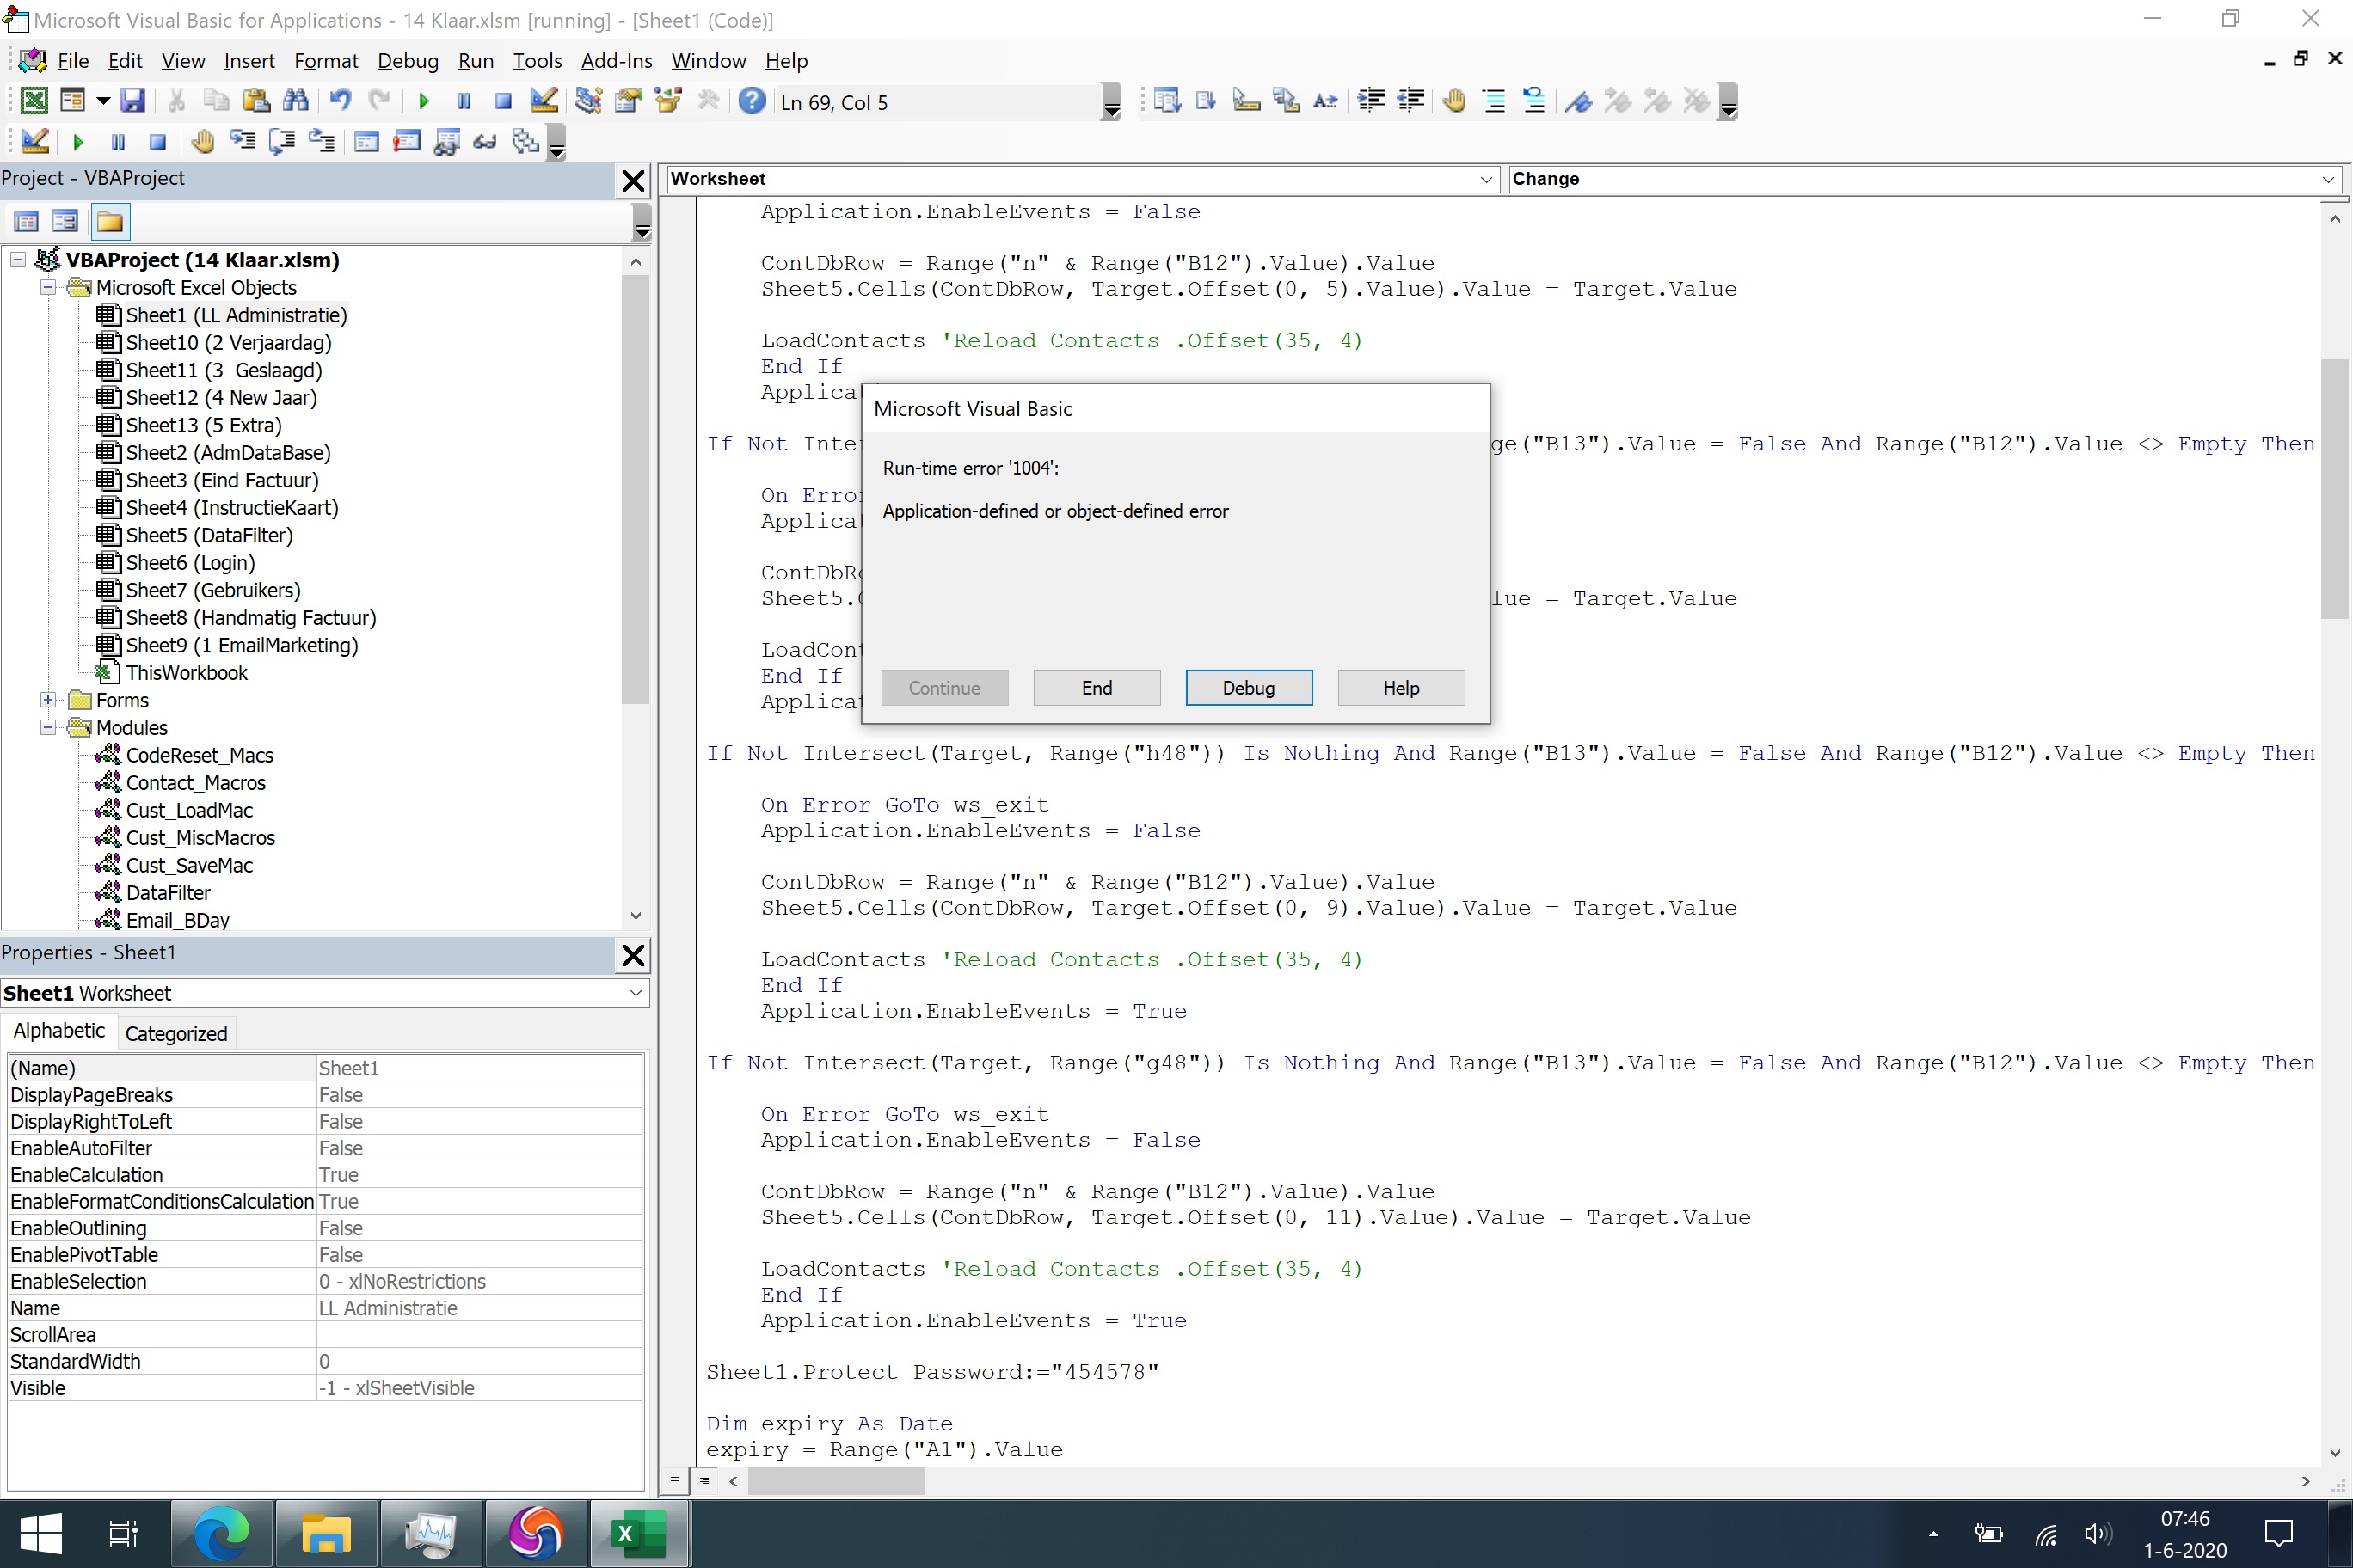Screen dimensions: 2353x1568
Task: Click the View Microsoft Excel icon
Action: point(34,101)
